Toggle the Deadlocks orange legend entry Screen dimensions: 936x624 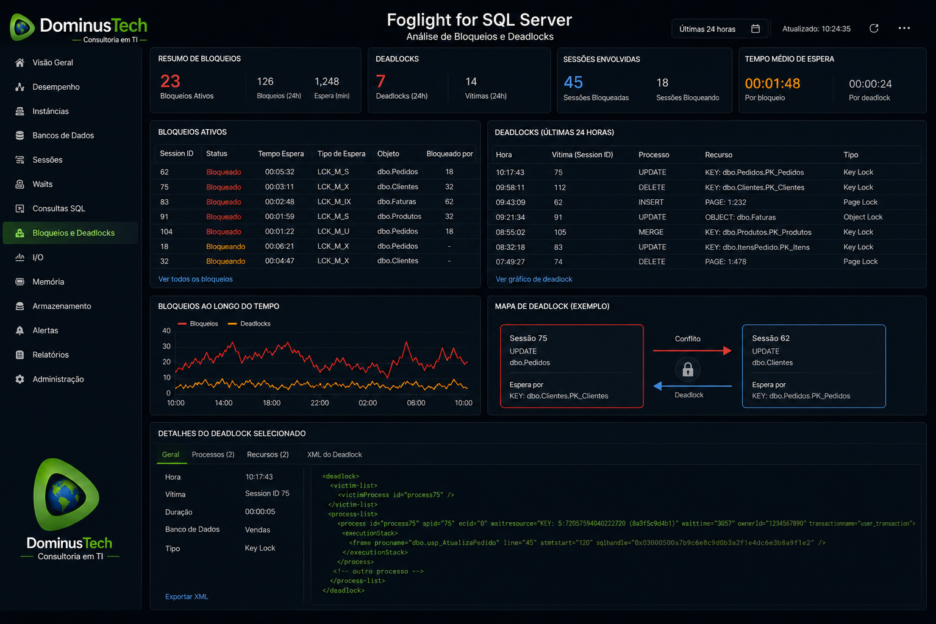(249, 324)
